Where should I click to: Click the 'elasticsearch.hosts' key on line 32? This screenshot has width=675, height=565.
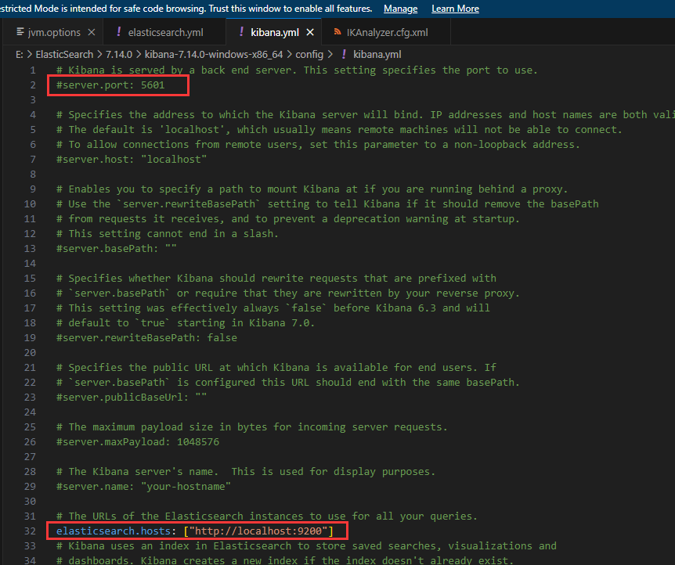(x=114, y=531)
